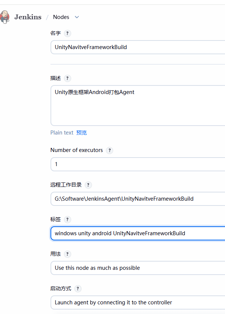Click the Plain text label

(62, 133)
